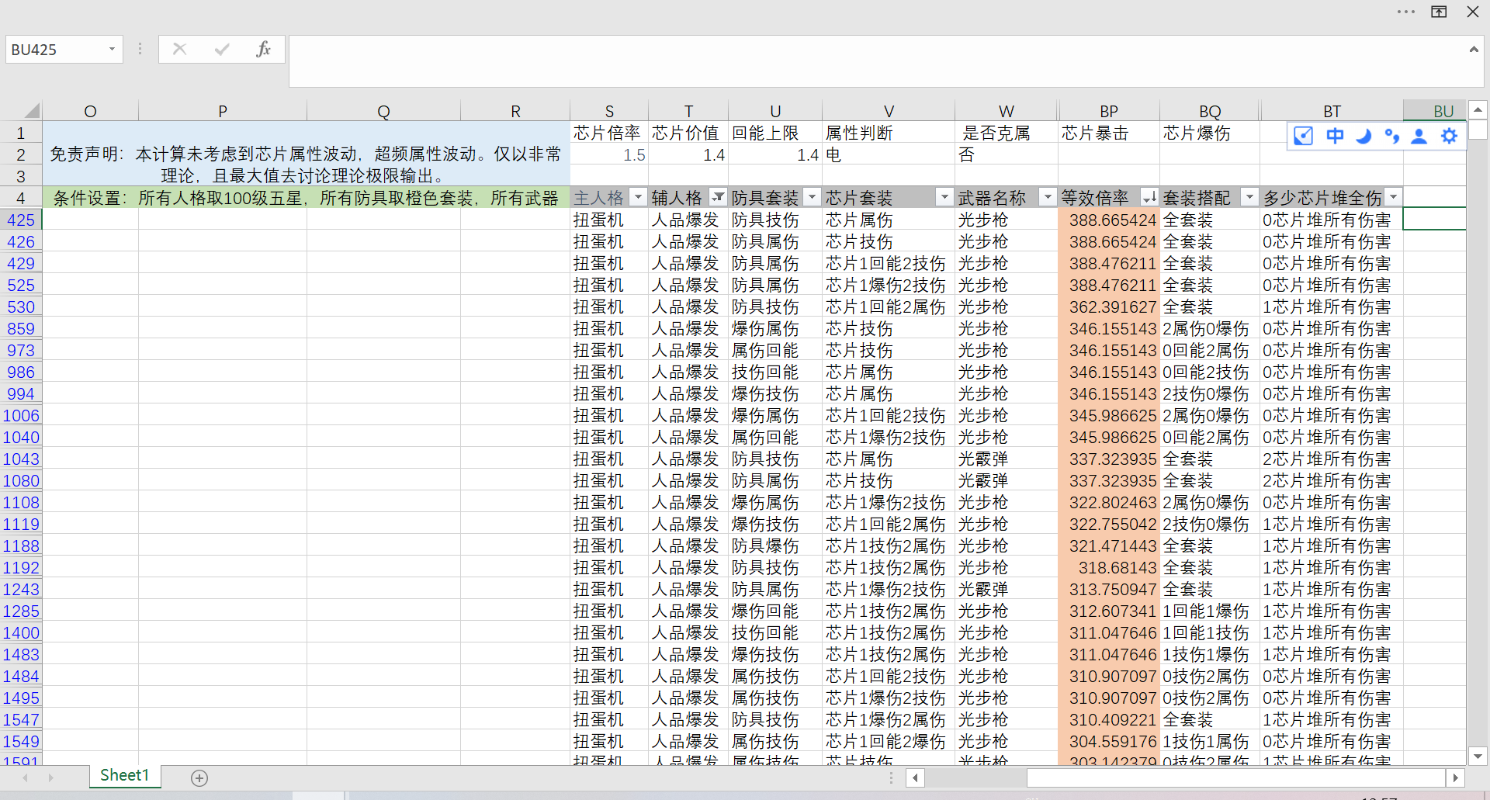This screenshot has width=1490, height=800.
Task: Click vertical scrollbar up arrow
Action: click(1478, 110)
